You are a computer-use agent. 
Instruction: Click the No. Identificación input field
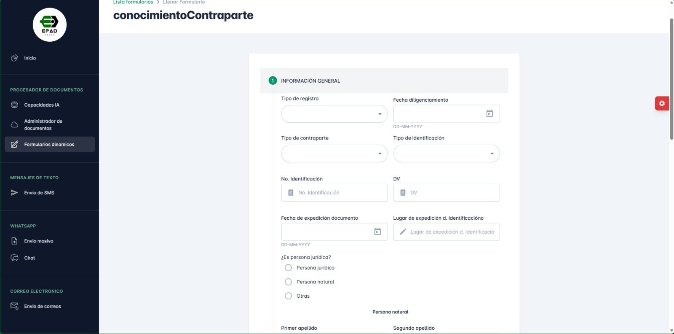(339, 193)
